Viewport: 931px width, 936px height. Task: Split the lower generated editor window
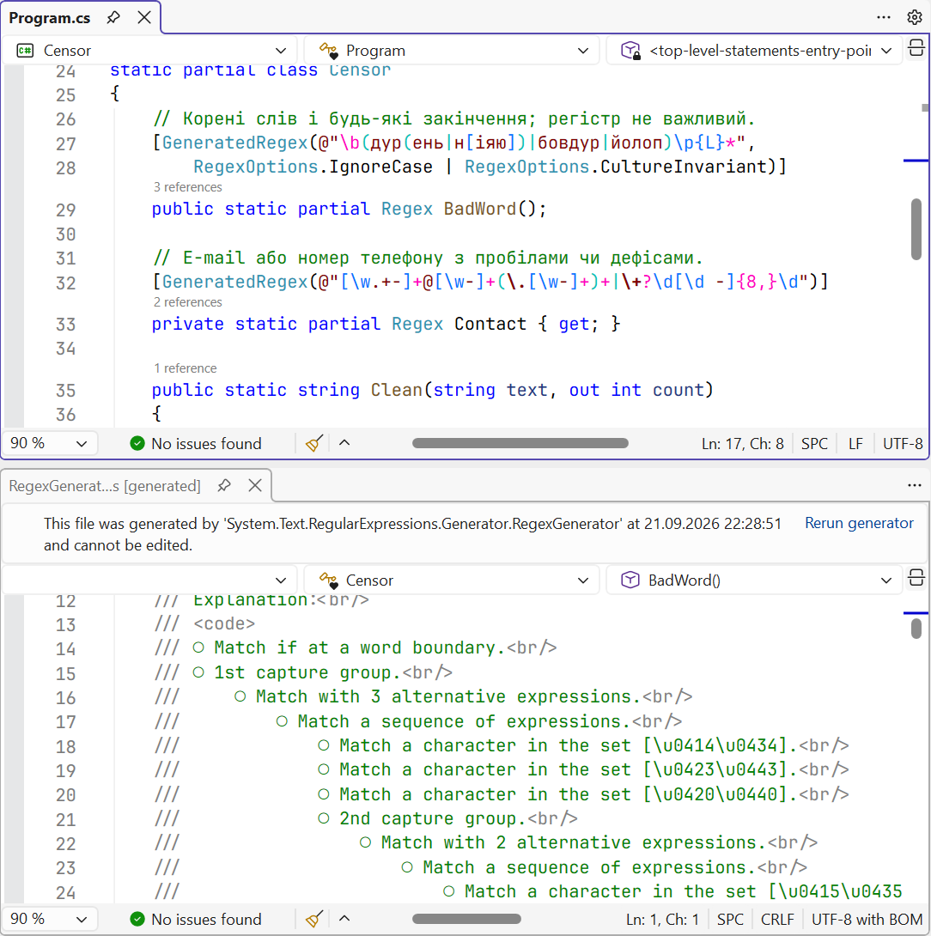point(916,578)
